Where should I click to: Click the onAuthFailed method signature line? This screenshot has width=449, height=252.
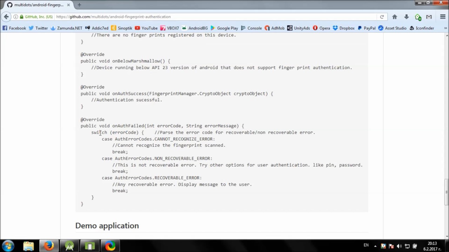162,126
